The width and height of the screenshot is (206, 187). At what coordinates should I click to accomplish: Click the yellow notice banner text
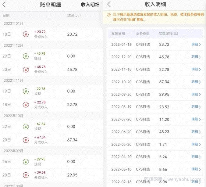158,17
